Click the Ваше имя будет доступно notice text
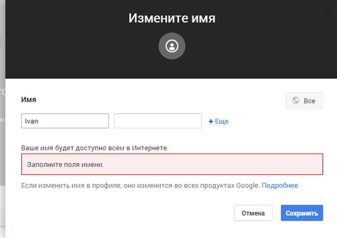 [x=95, y=148]
